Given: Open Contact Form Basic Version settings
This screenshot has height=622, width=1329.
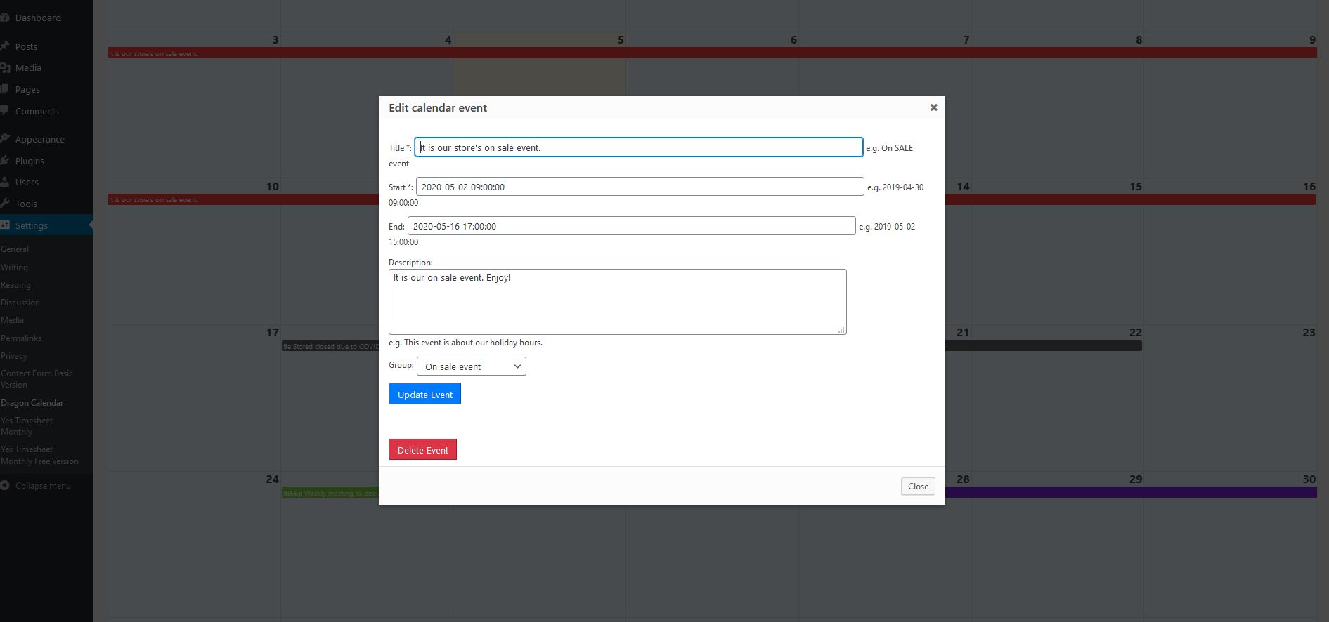Looking at the screenshot, I should click(x=37, y=379).
